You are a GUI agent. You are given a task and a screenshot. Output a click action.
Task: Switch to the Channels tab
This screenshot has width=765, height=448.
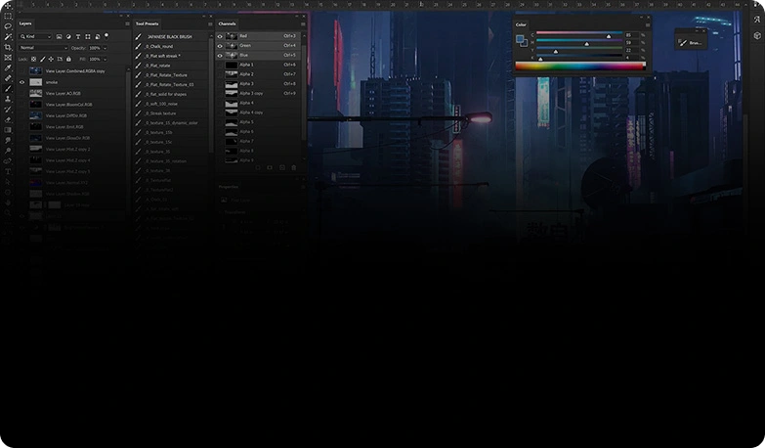[228, 23]
